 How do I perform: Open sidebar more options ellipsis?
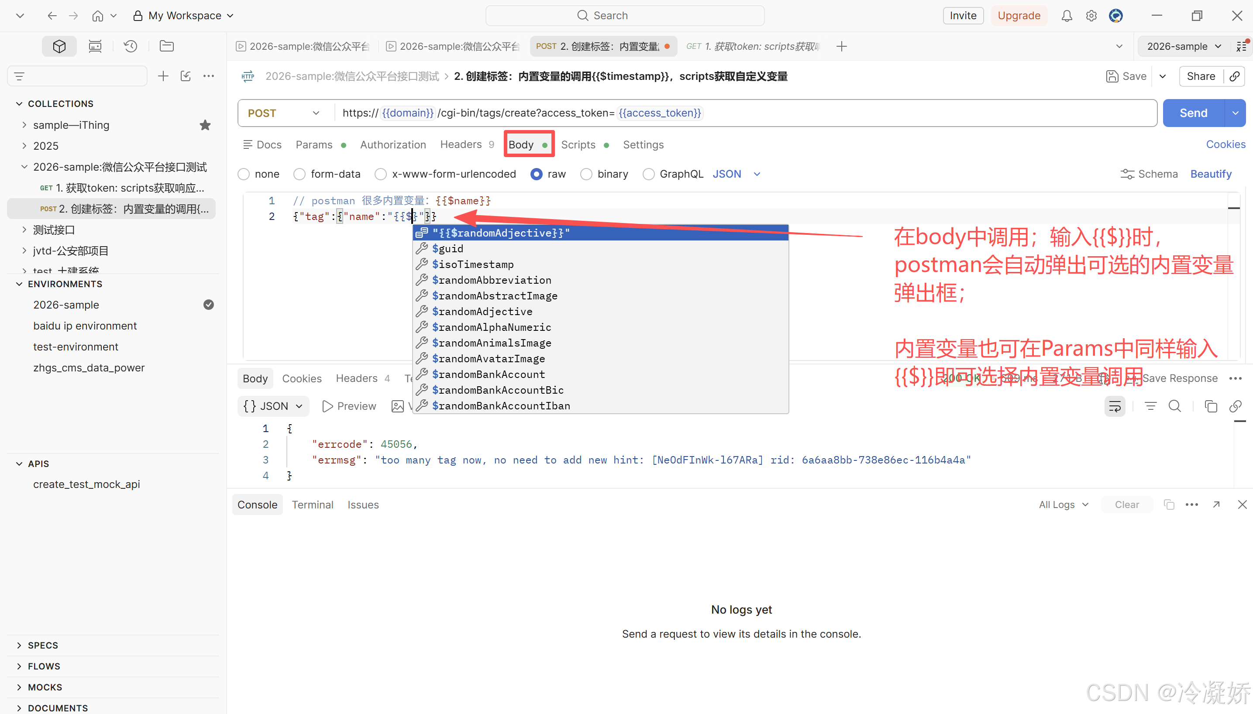[x=209, y=76]
